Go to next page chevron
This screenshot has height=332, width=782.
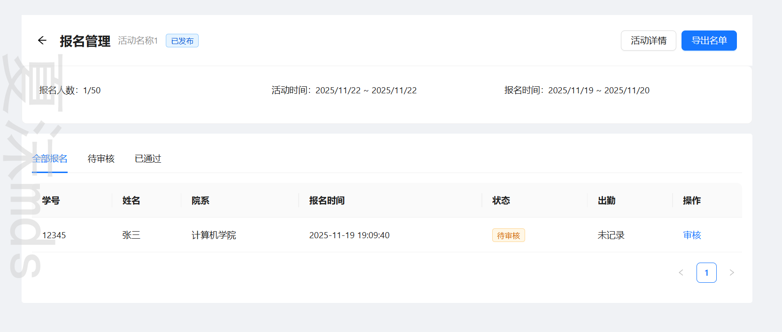[731, 272]
